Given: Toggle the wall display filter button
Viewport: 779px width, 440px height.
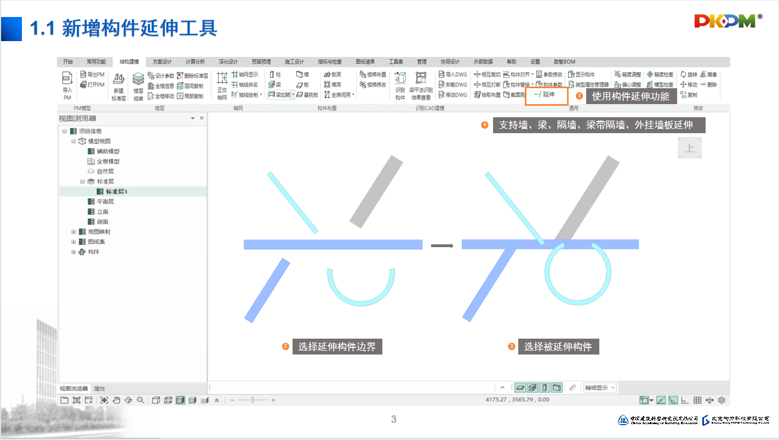Looking at the screenshot, I should tap(557, 387).
